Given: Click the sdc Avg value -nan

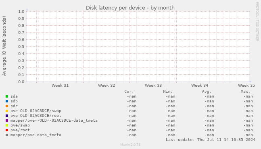Looking at the screenshot, I should [209, 106].
